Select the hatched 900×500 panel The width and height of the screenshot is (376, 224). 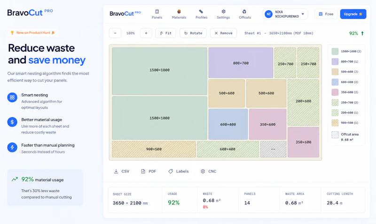[154, 149]
